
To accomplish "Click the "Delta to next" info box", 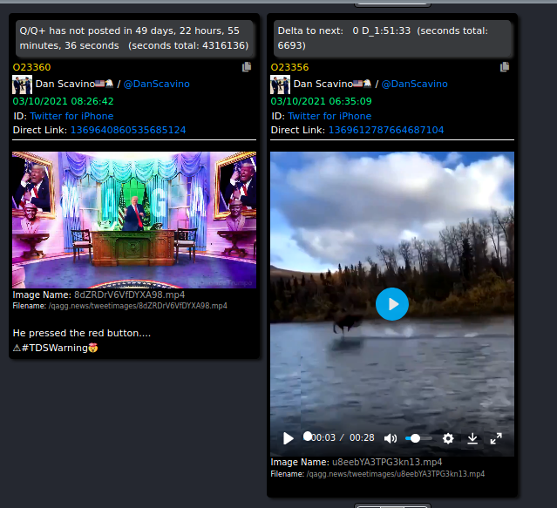I will coord(392,38).
